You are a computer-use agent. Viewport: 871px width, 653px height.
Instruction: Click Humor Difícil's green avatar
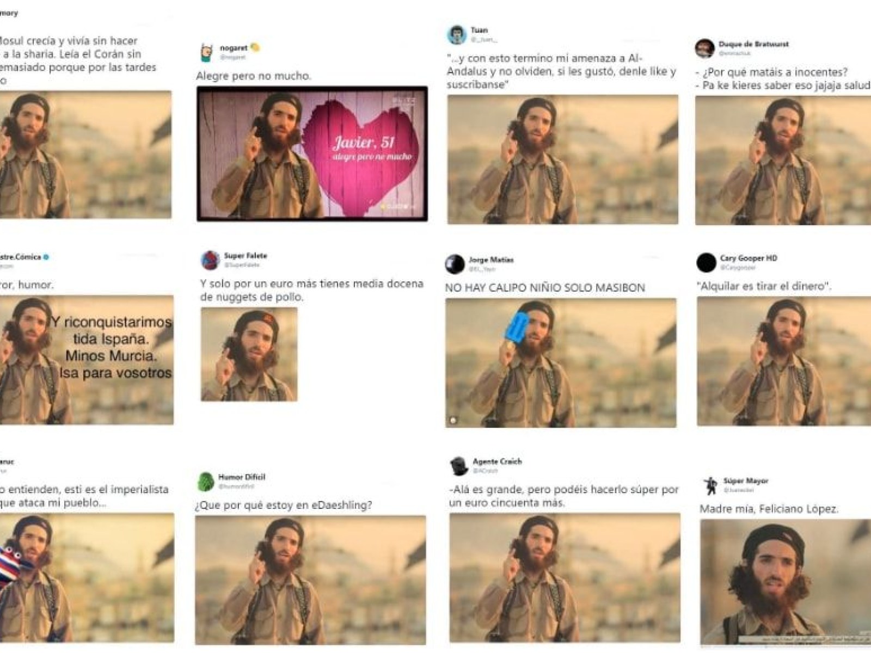tap(206, 482)
